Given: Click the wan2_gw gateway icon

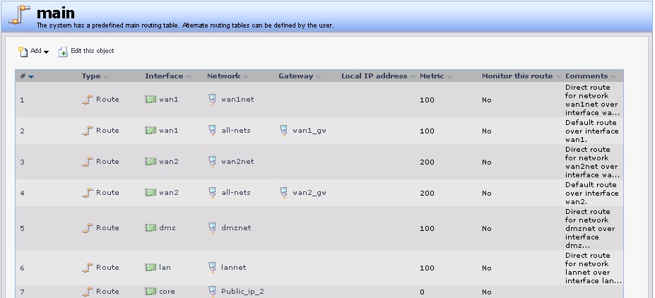Looking at the screenshot, I should pyautogui.click(x=283, y=193).
